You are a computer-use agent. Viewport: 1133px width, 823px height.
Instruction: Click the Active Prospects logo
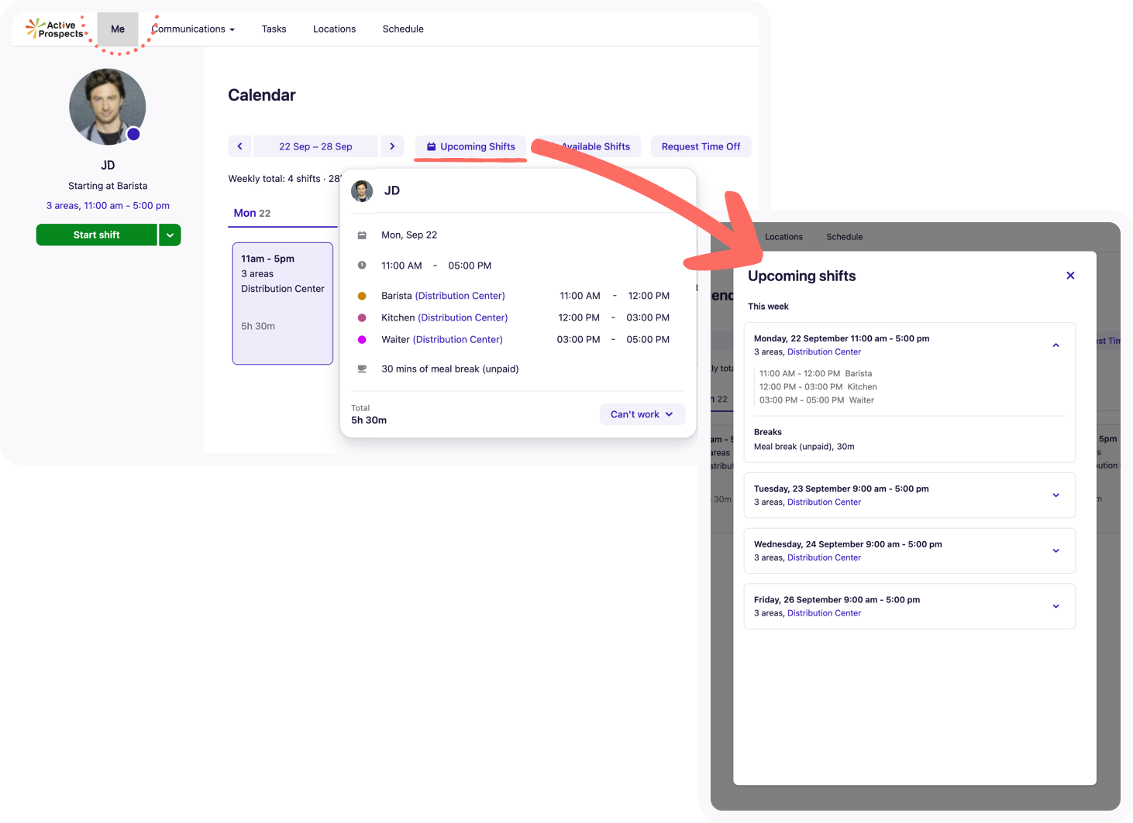point(56,29)
